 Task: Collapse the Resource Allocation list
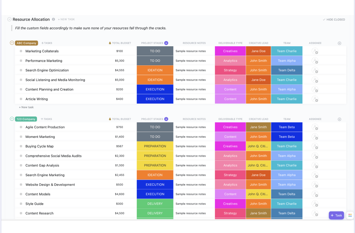[9, 19]
